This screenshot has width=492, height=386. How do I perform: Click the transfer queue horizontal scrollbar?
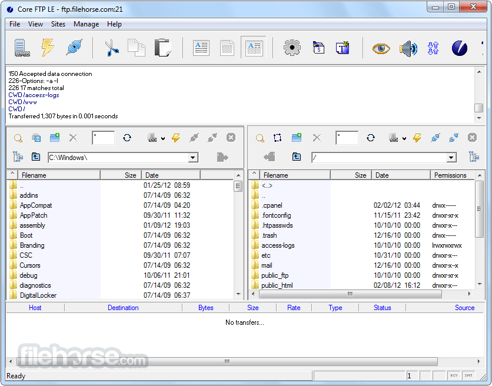pyautogui.click(x=227, y=361)
